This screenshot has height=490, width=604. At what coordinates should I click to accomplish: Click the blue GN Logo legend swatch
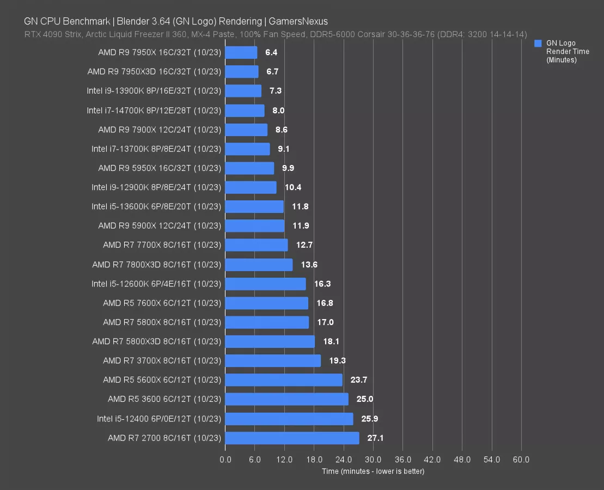click(x=538, y=44)
